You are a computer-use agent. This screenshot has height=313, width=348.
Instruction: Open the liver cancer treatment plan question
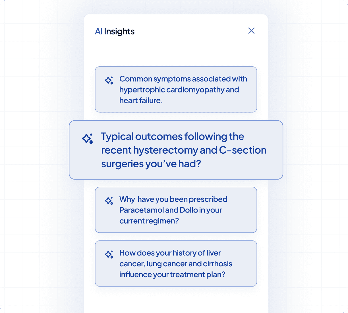click(176, 263)
